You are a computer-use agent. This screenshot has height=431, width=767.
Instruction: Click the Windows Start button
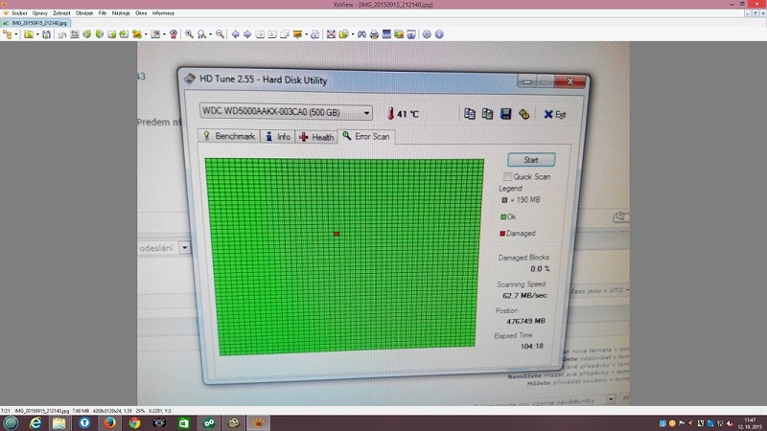coord(11,422)
